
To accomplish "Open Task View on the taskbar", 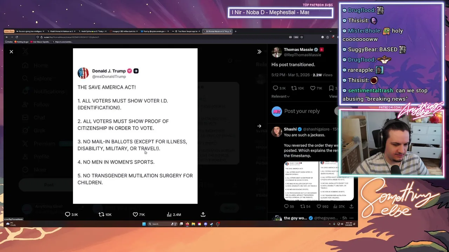I will click(181, 224).
